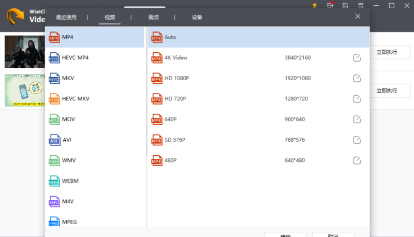Screen dimensions: 414x237
Task: Close the format selection dialog
Action: coord(358,17)
